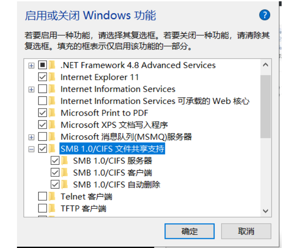Click the 取消 button
This screenshot has height=248, width=306.
pos(246,231)
